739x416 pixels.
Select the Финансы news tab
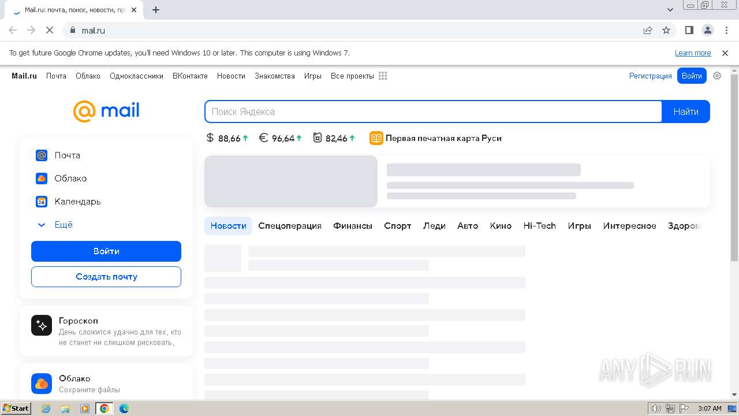[x=353, y=226]
